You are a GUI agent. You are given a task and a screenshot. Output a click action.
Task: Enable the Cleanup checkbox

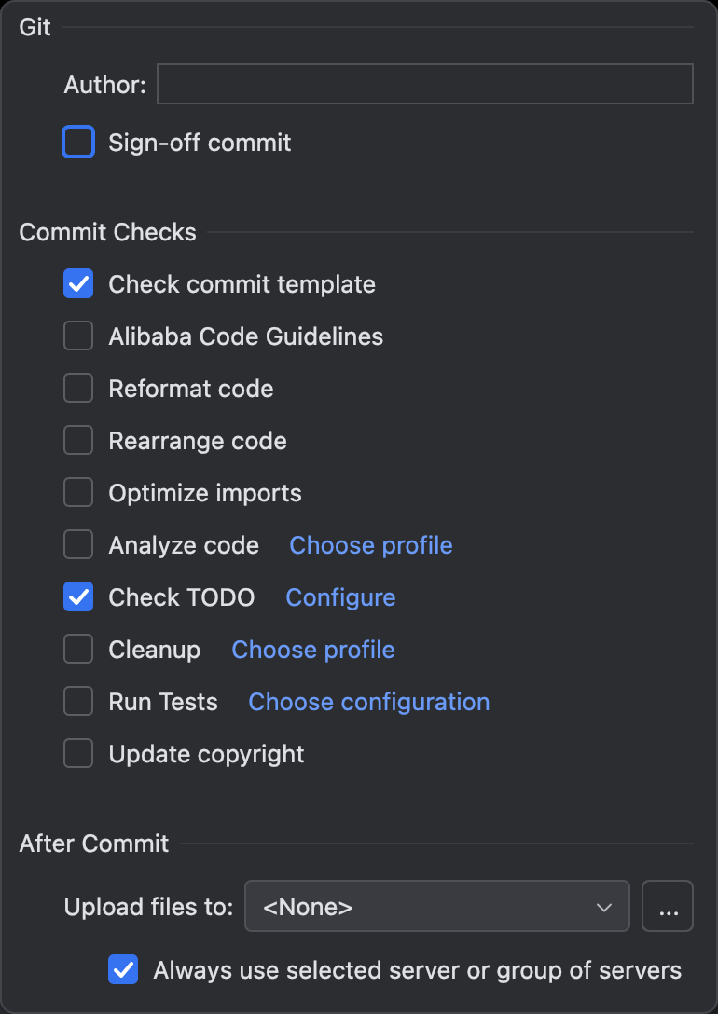(x=78, y=650)
